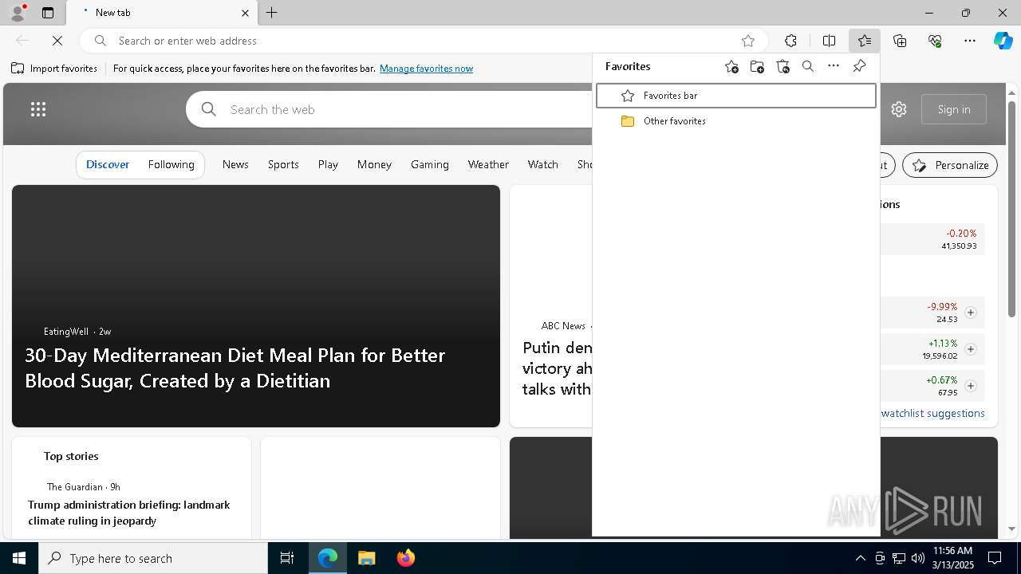This screenshot has width=1021, height=574.
Task: Open Browser essentials heart icon
Action: [x=935, y=41]
